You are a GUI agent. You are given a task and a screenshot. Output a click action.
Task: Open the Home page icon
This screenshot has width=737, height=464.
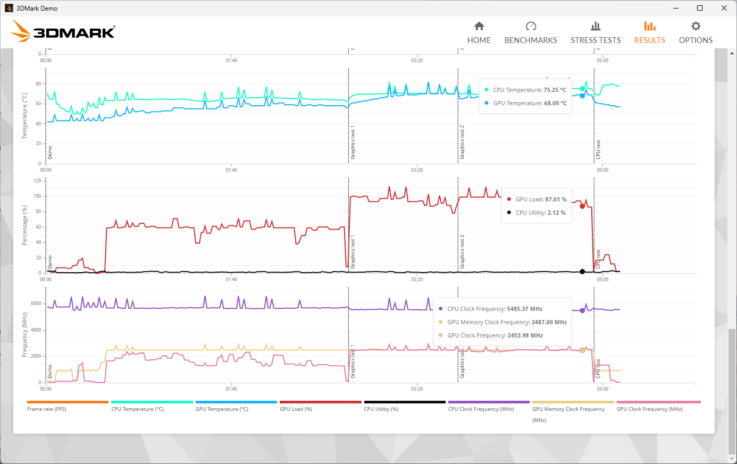coord(479,27)
